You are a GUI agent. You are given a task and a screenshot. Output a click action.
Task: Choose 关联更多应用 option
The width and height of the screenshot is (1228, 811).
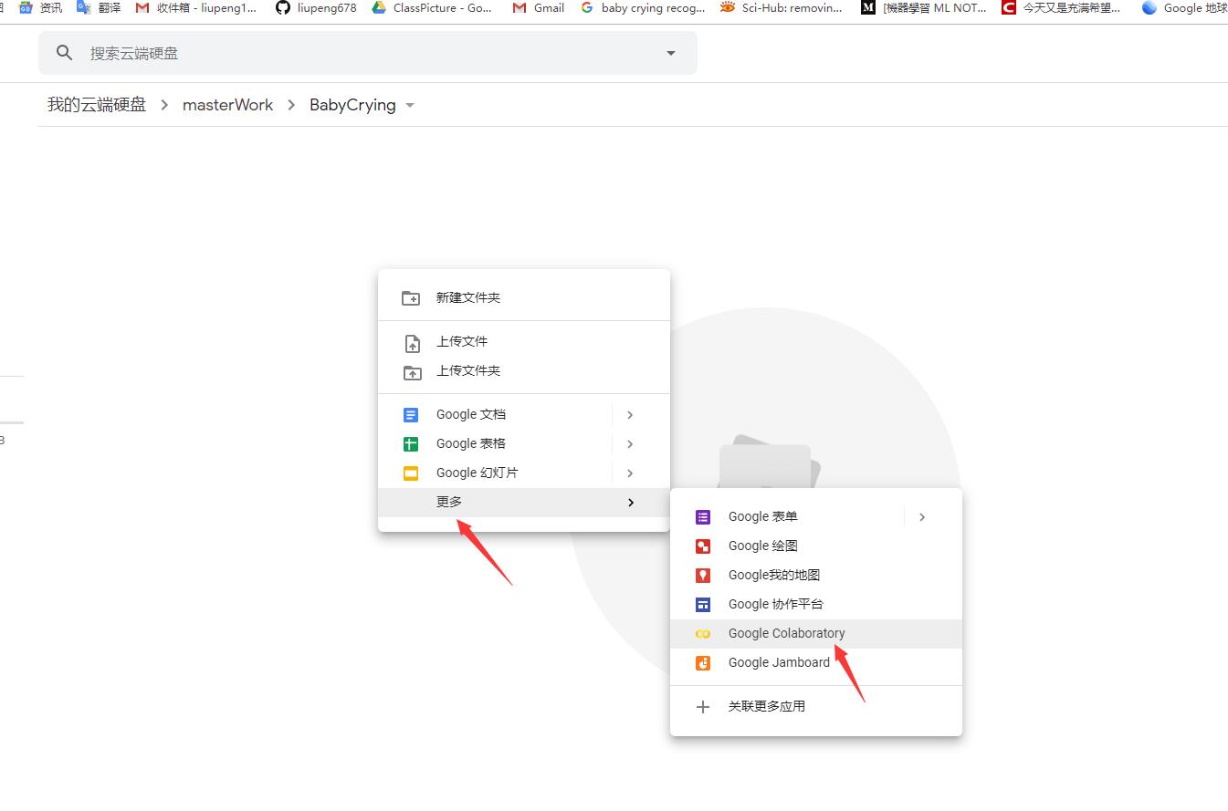816,706
